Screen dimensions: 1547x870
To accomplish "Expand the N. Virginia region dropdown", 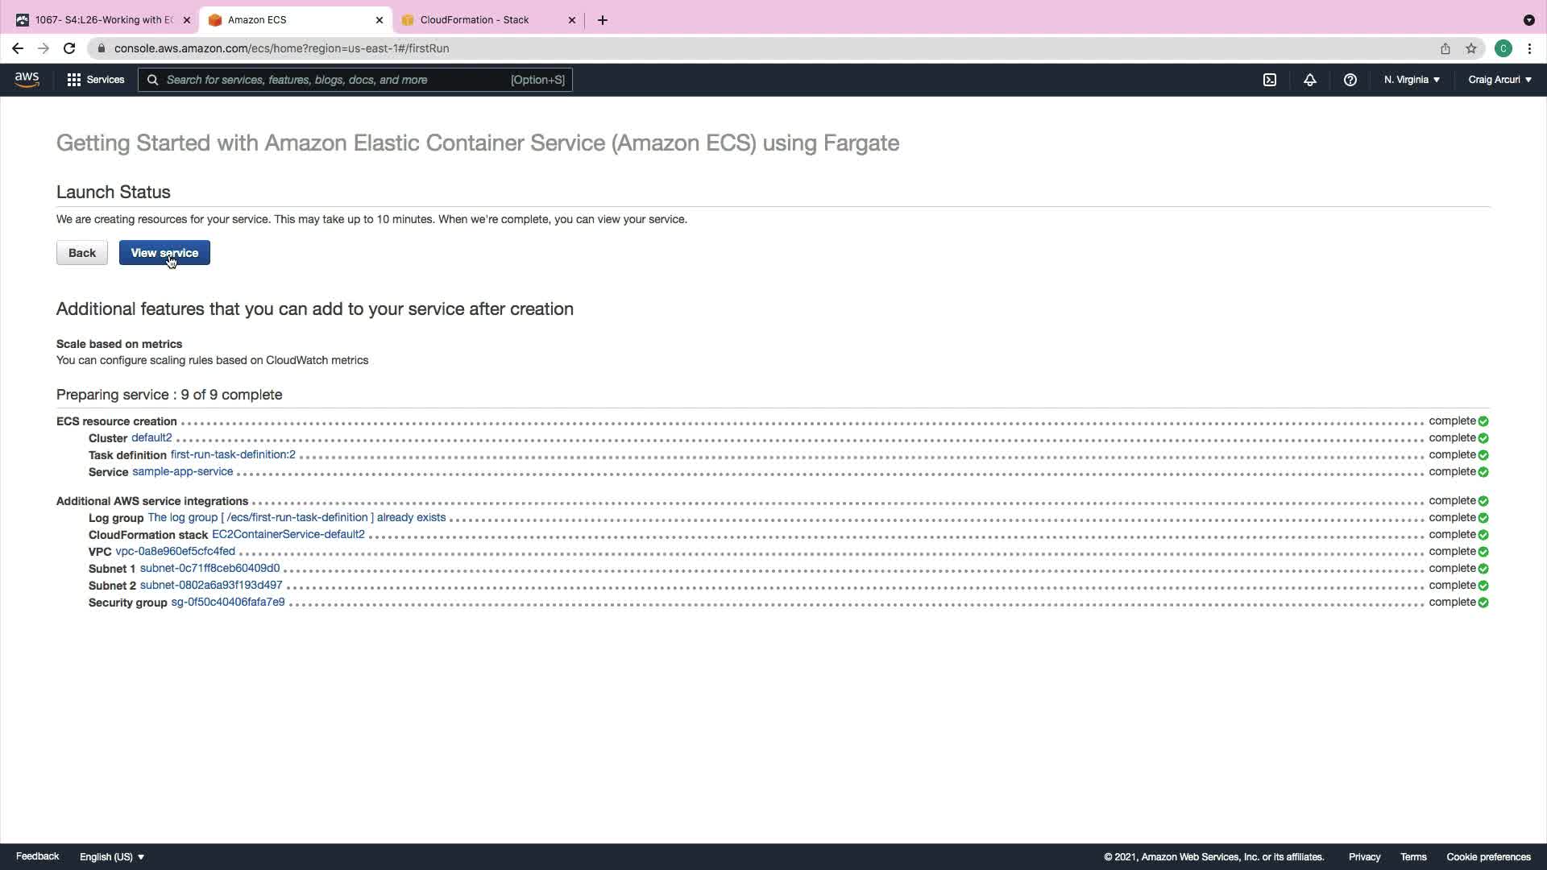I will click(x=1412, y=80).
